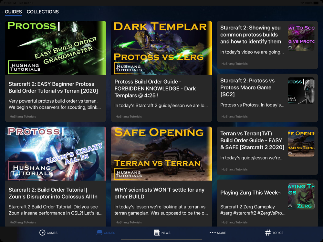The image size is (323, 242).
Task: Open Protoss vs Protoss Macro Game title
Action: 247,87
